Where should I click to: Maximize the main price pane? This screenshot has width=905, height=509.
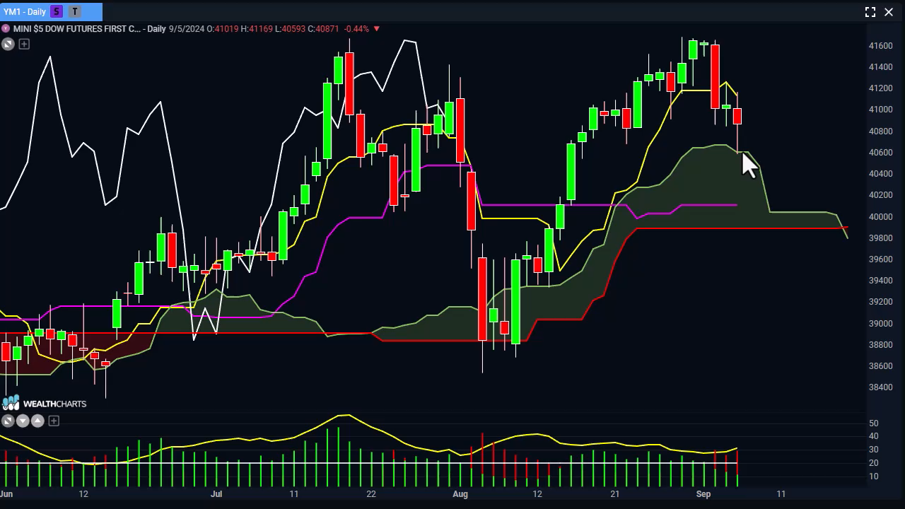pos(8,45)
